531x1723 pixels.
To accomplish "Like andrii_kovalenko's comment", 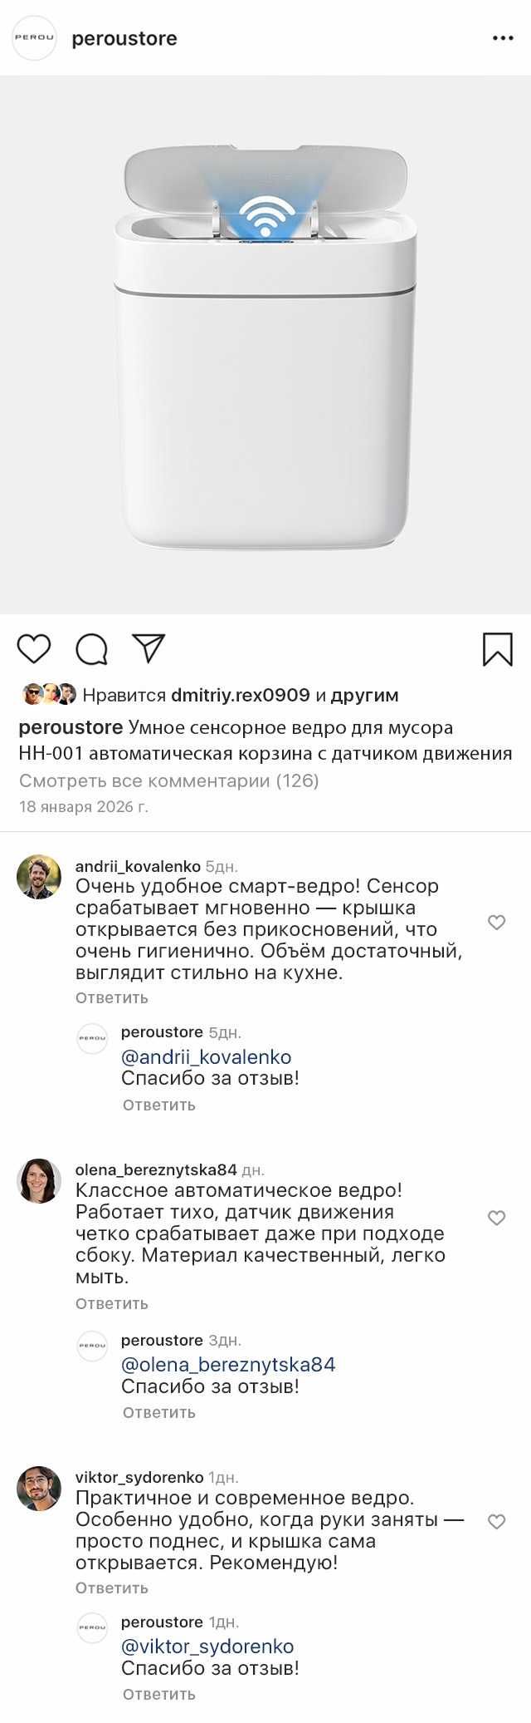I will 496,922.
